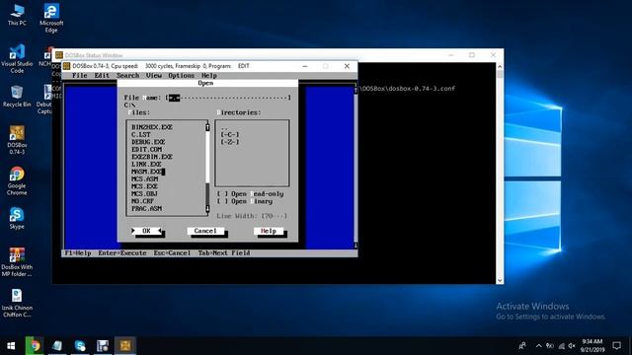The height and width of the screenshot is (355, 632).
Task: Select MCS.OBJ in the files list
Action: click(x=144, y=193)
